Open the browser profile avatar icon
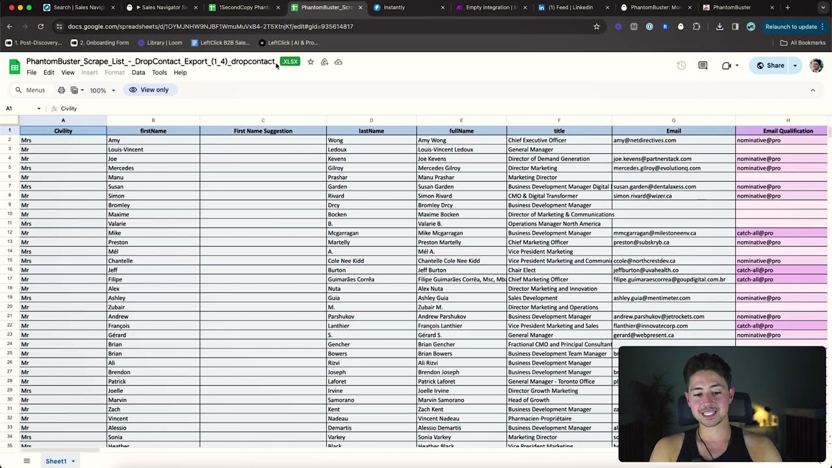The width and height of the screenshot is (832, 468). [751, 27]
